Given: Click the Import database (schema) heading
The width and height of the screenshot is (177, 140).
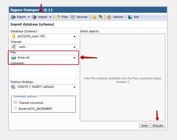Looking at the screenshot, I should coord(32,24).
